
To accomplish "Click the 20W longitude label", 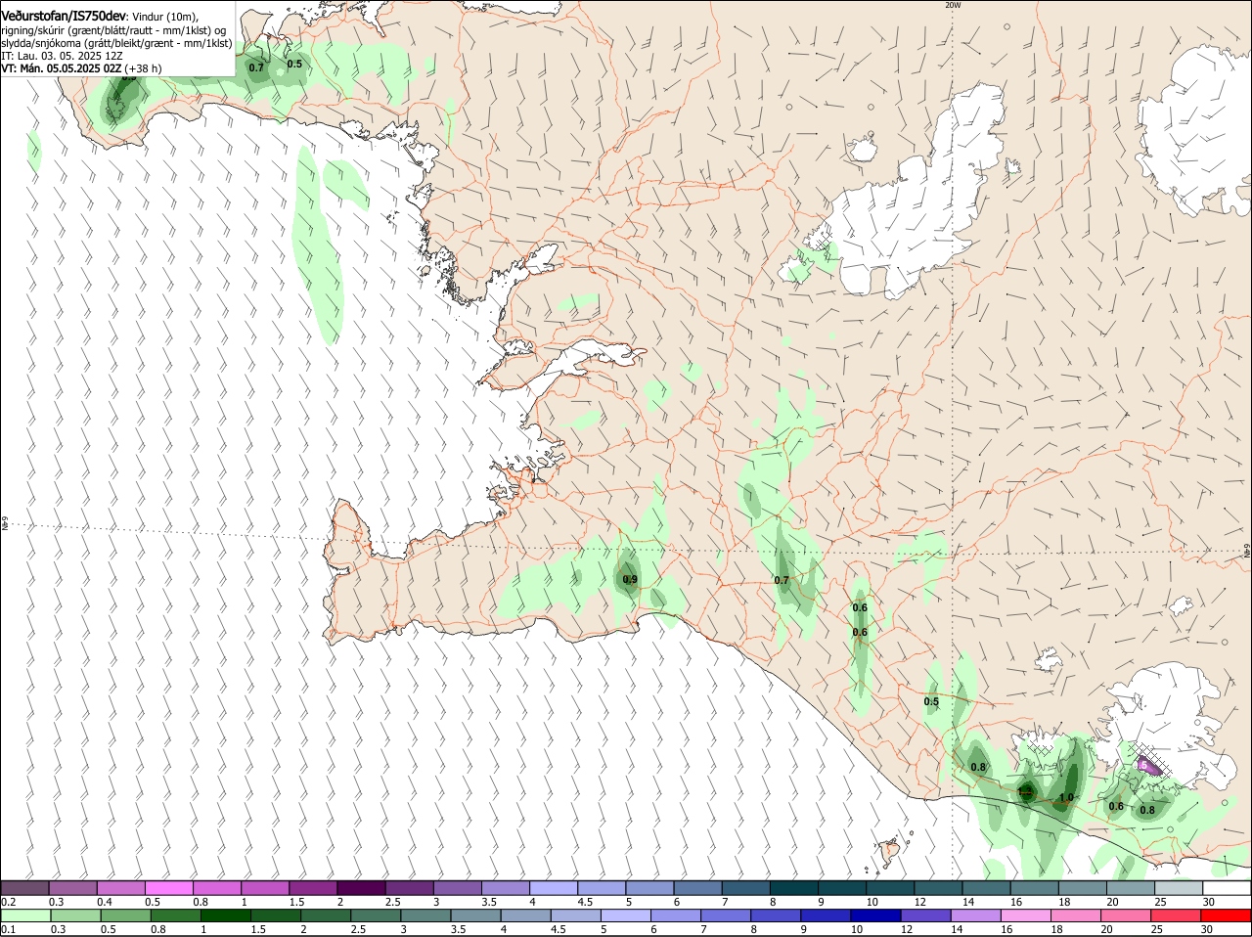I will pos(953,5).
